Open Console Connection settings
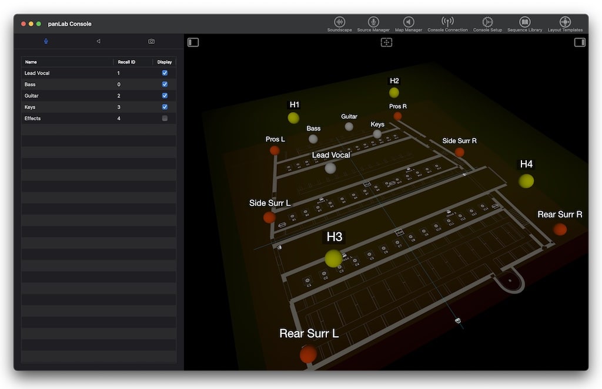Screen dimensions: 602x389 click(x=447, y=23)
